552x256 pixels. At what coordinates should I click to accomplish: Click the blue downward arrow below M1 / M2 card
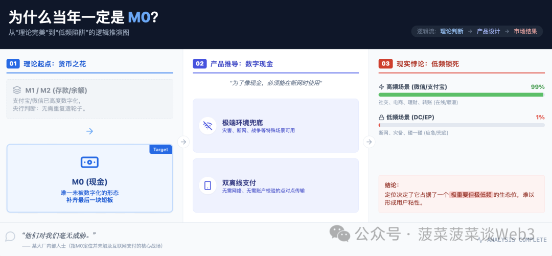point(89,131)
